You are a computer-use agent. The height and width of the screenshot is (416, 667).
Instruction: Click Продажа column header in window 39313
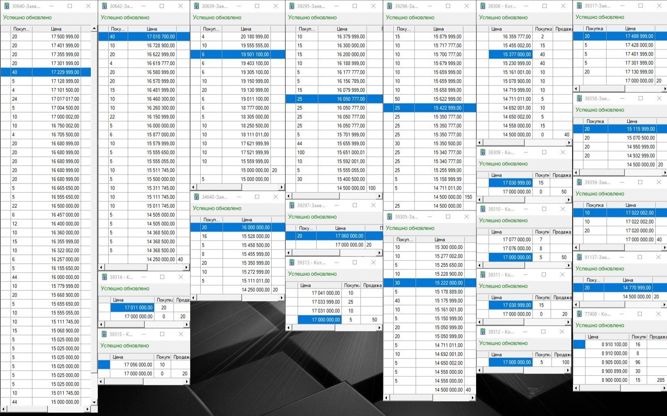tap(372, 285)
